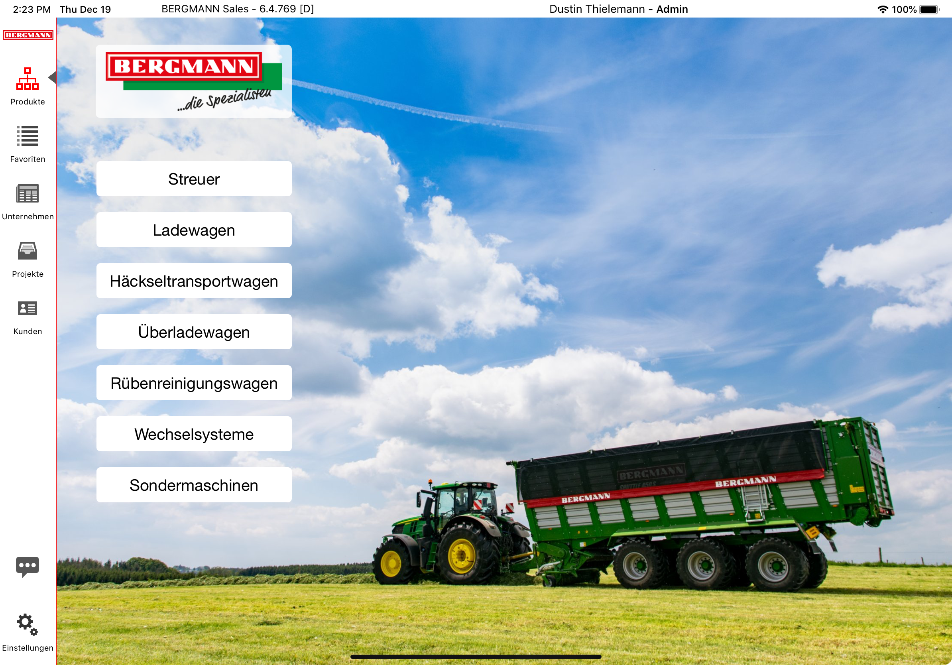952x665 pixels.
Task: Tap the 2:23 PM clock
Action: point(32,9)
